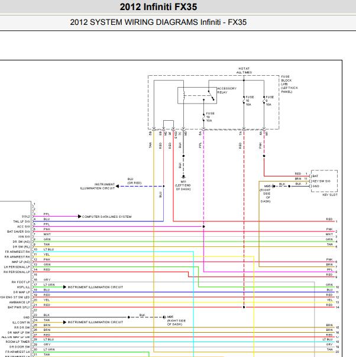Image resolution: width=356 pixels, height=357 pixels.
Task: Click the 'GND' label at pin 23
Action: pos(27,317)
